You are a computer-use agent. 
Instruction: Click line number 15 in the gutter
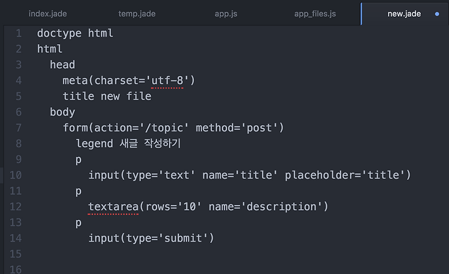tap(16, 254)
